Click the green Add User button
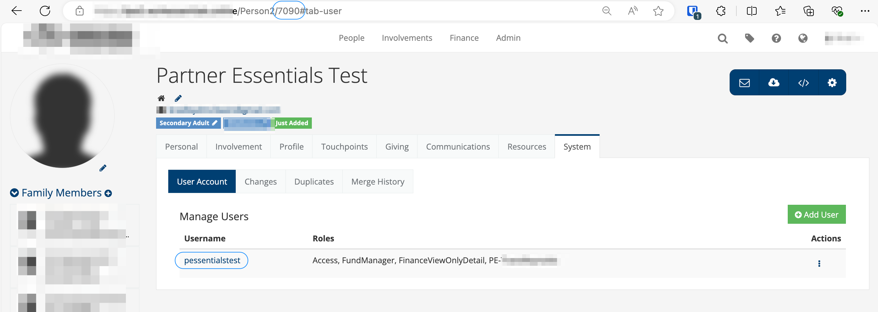878x312 pixels. tap(817, 214)
